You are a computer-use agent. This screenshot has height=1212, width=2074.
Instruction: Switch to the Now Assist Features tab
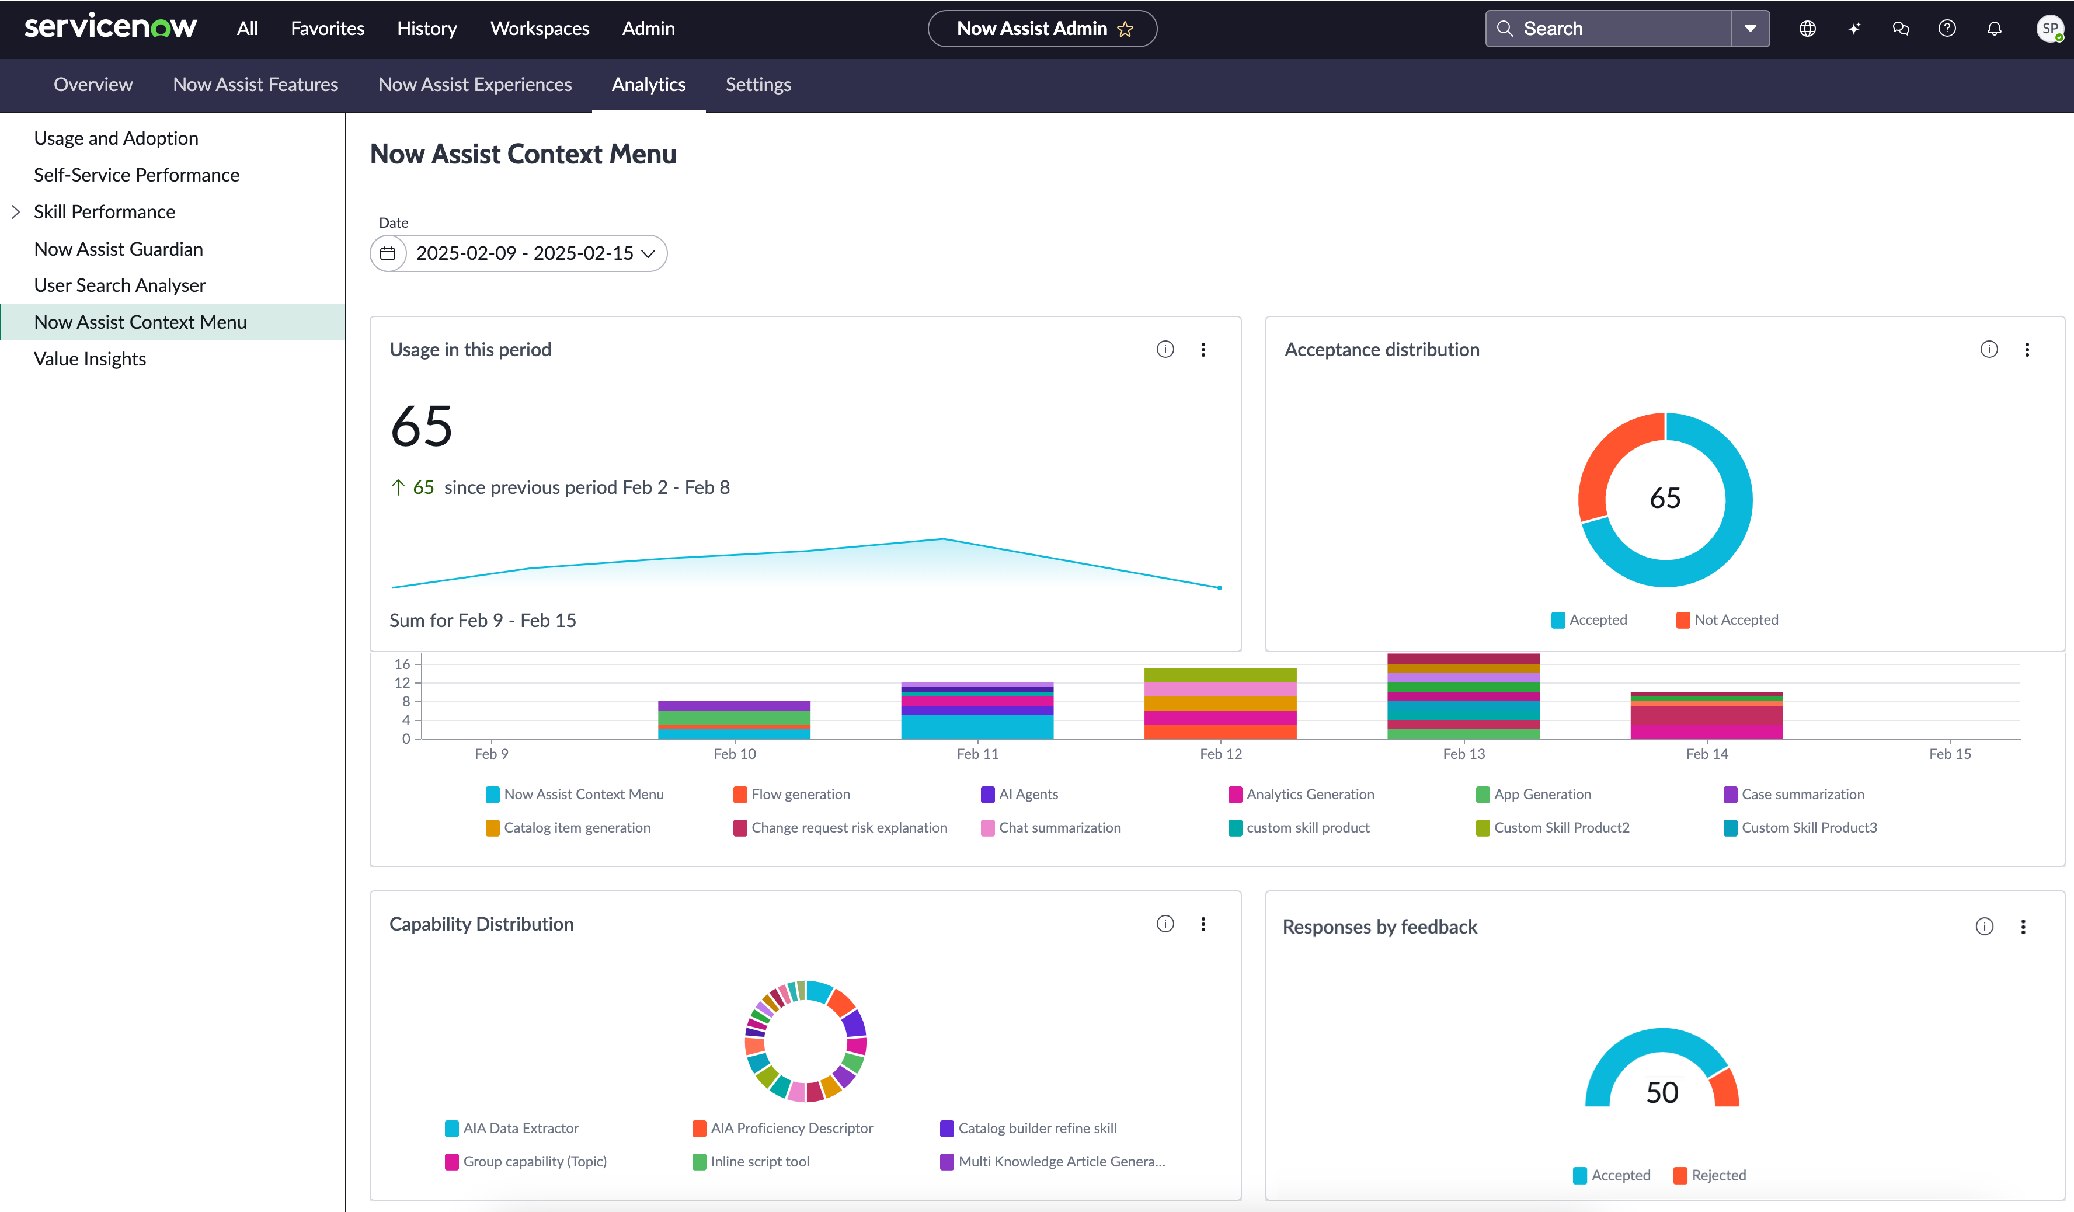pyautogui.click(x=255, y=84)
